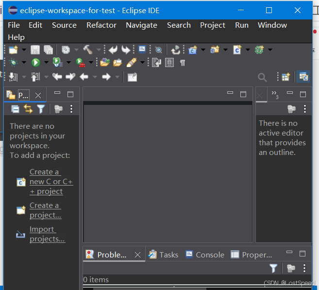Image resolution: width=319 pixels, height=290 pixels.
Task: Open Problems view menu dots
Action: tap(304, 268)
